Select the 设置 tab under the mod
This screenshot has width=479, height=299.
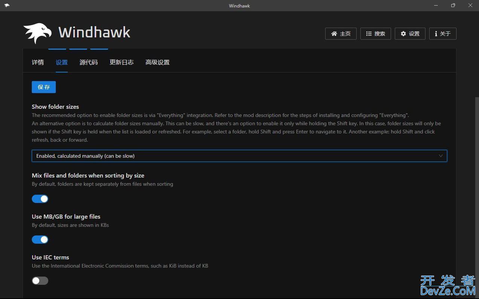(x=62, y=62)
